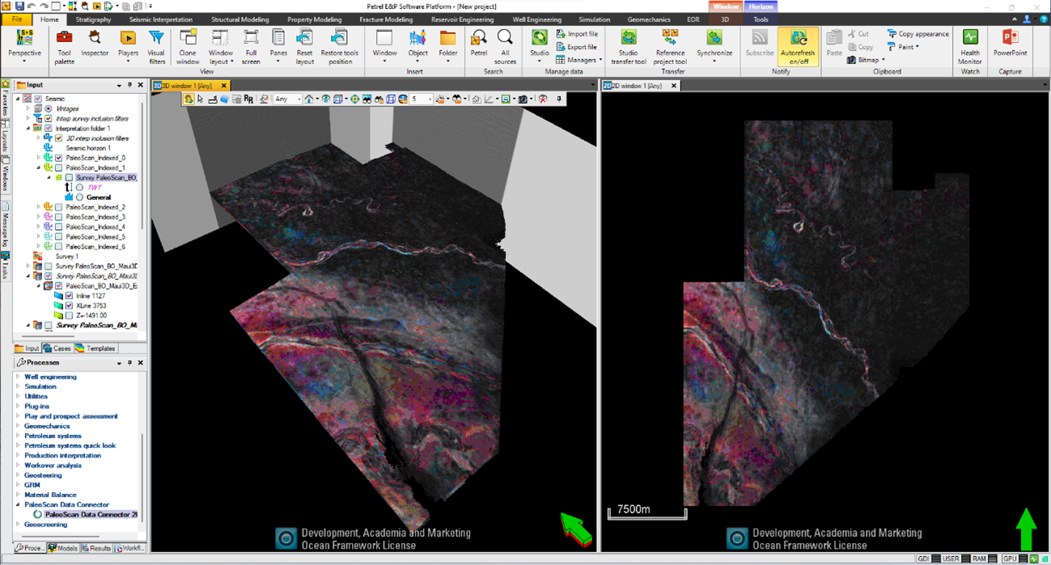Click the pin icon on the 3D window toolbar

click(559, 99)
